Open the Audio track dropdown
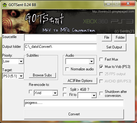137x123 pixels. click(80, 61)
